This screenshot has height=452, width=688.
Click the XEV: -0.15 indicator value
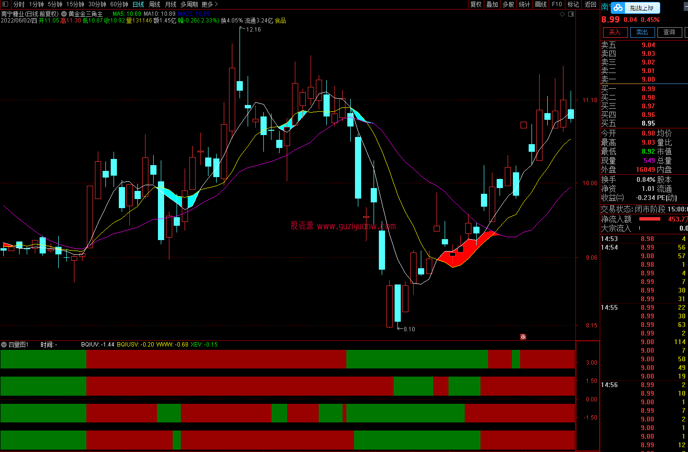[x=204, y=345]
